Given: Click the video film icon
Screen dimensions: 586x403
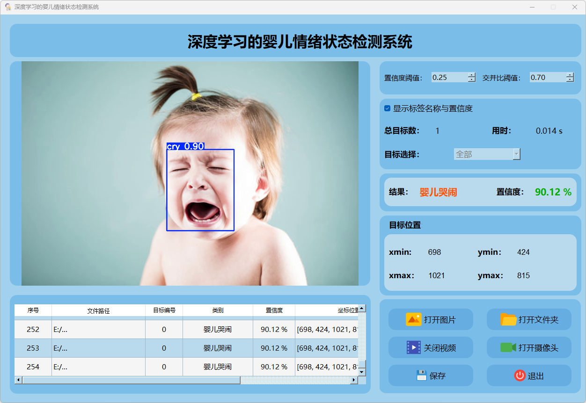Looking at the screenshot, I should click(413, 347).
